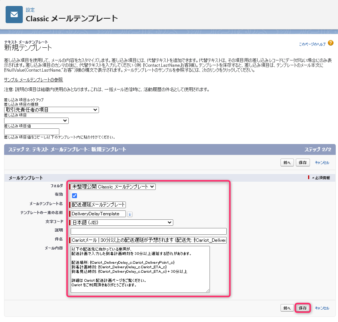This screenshot has height=322, width=338.
Task: Click the メール内容 textarea resize handle
Action: pos(208,291)
